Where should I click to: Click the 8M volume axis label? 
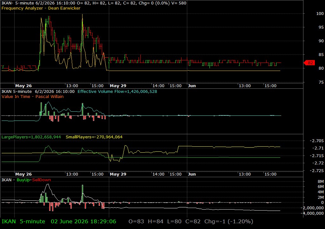tap(321, 181)
